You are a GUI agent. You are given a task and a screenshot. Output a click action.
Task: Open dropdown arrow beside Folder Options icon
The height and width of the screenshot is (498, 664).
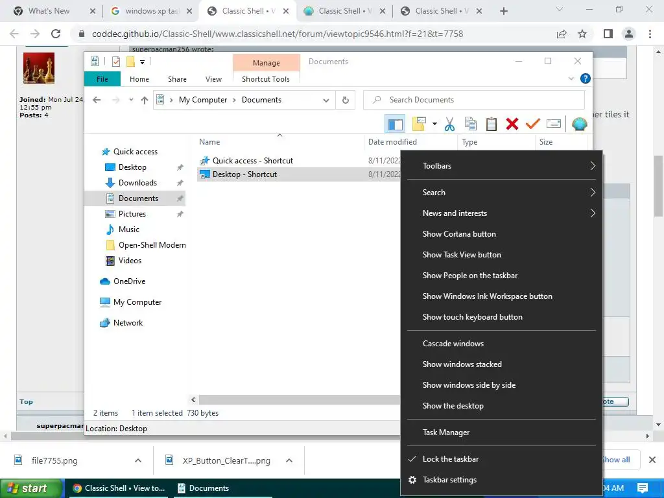tap(434, 124)
